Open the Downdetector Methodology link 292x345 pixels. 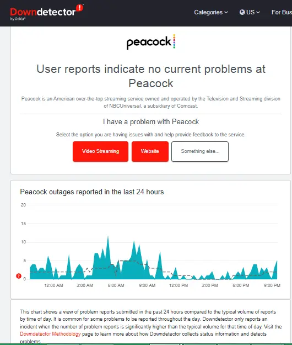(x=50, y=334)
